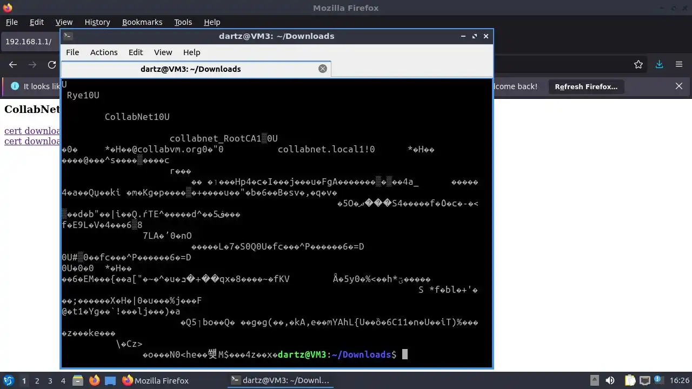Click the second cert download link
The image size is (692, 389).
(x=32, y=141)
